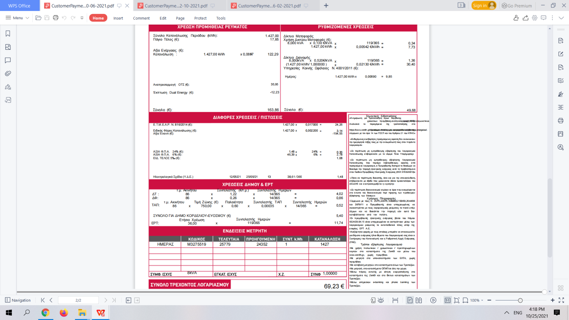Open the feedback chat bubble icon

tap(543, 18)
